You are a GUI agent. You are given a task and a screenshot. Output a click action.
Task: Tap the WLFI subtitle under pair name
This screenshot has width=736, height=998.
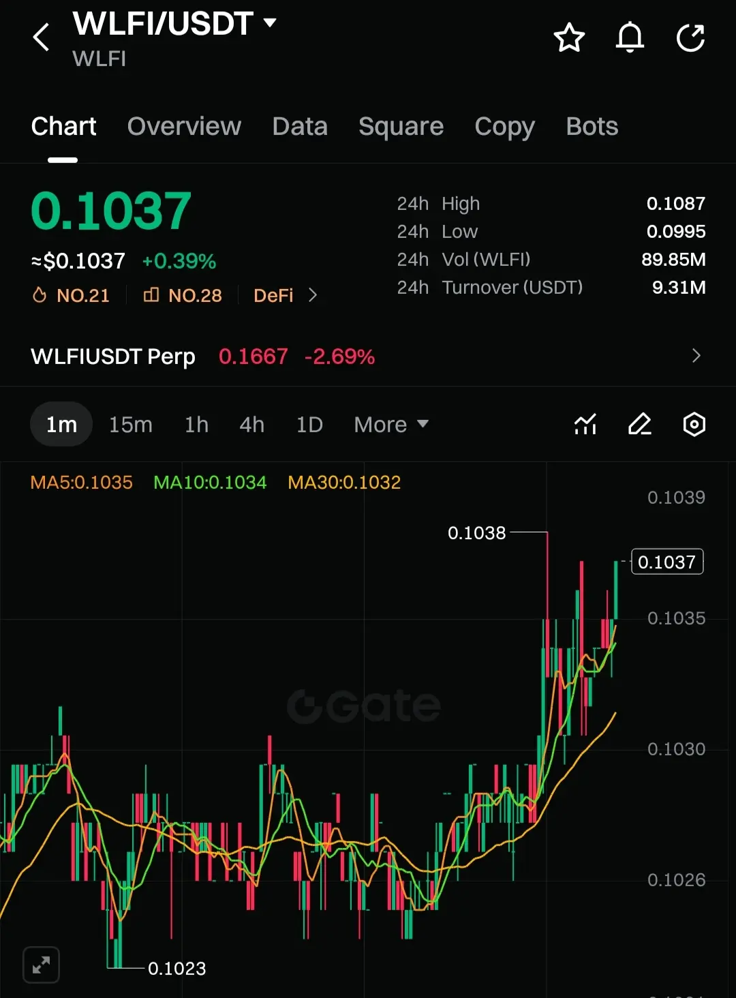click(99, 59)
